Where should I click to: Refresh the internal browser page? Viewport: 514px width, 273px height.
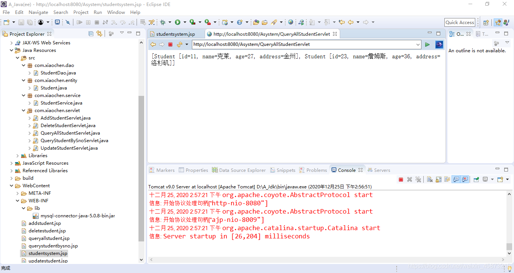[179, 44]
